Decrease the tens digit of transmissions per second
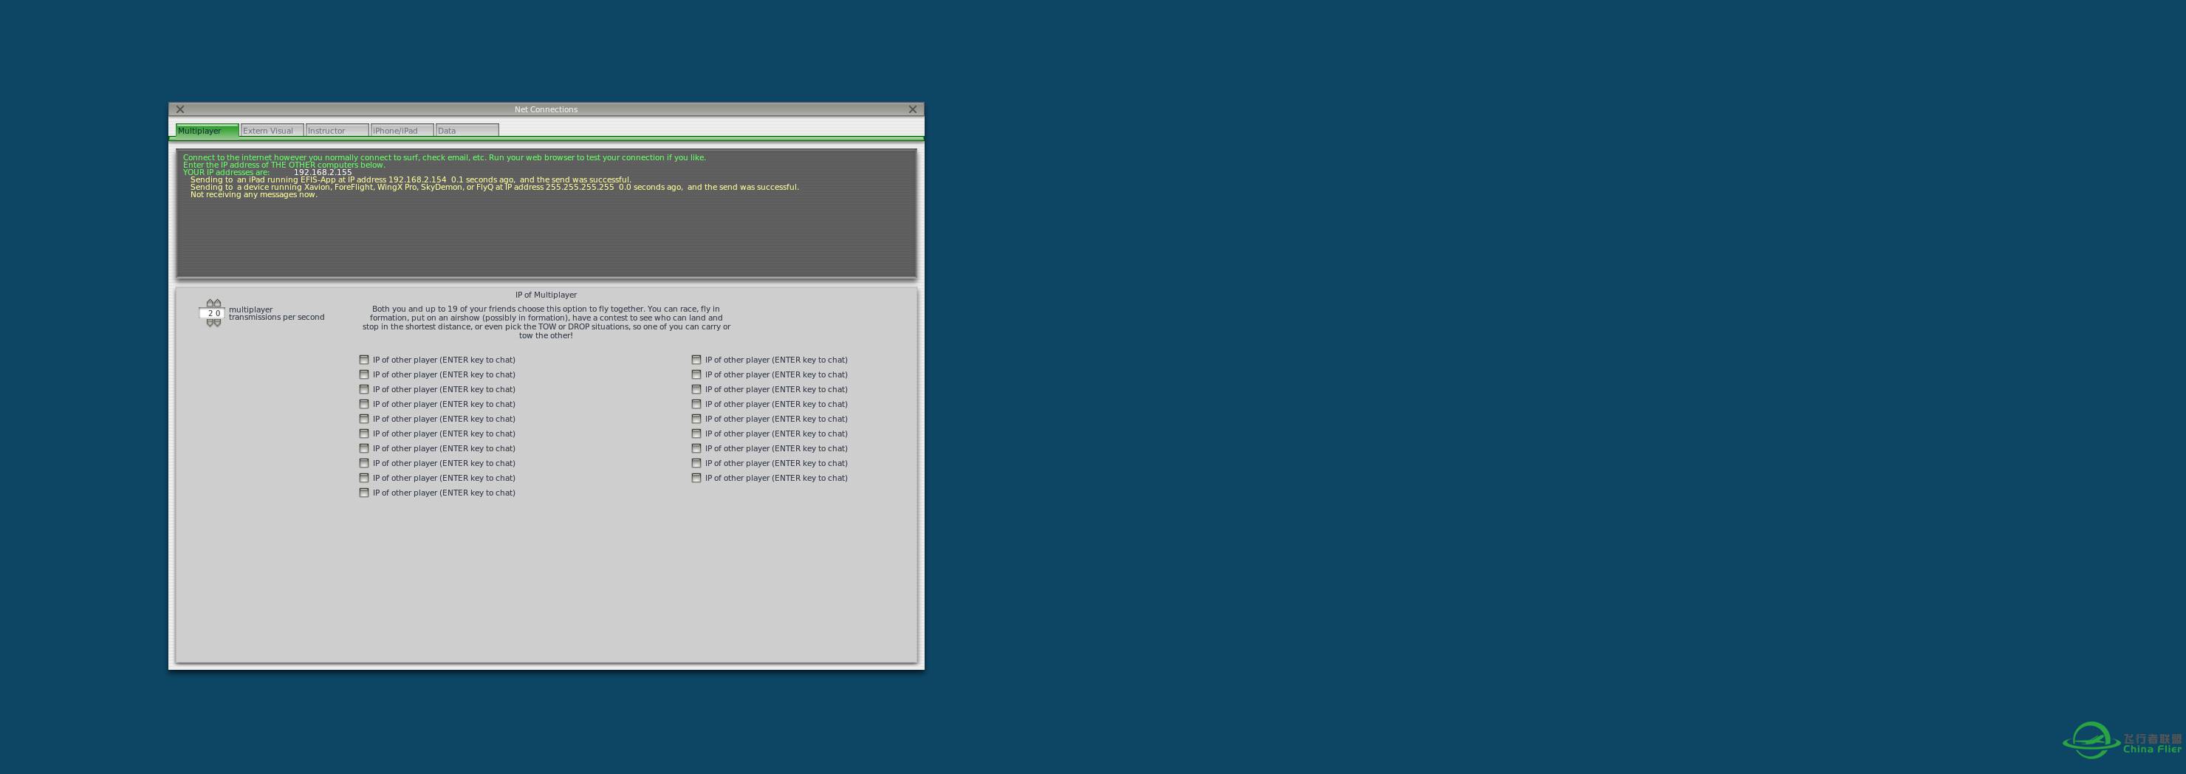Image resolution: width=2186 pixels, height=774 pixels. (210, 323)
